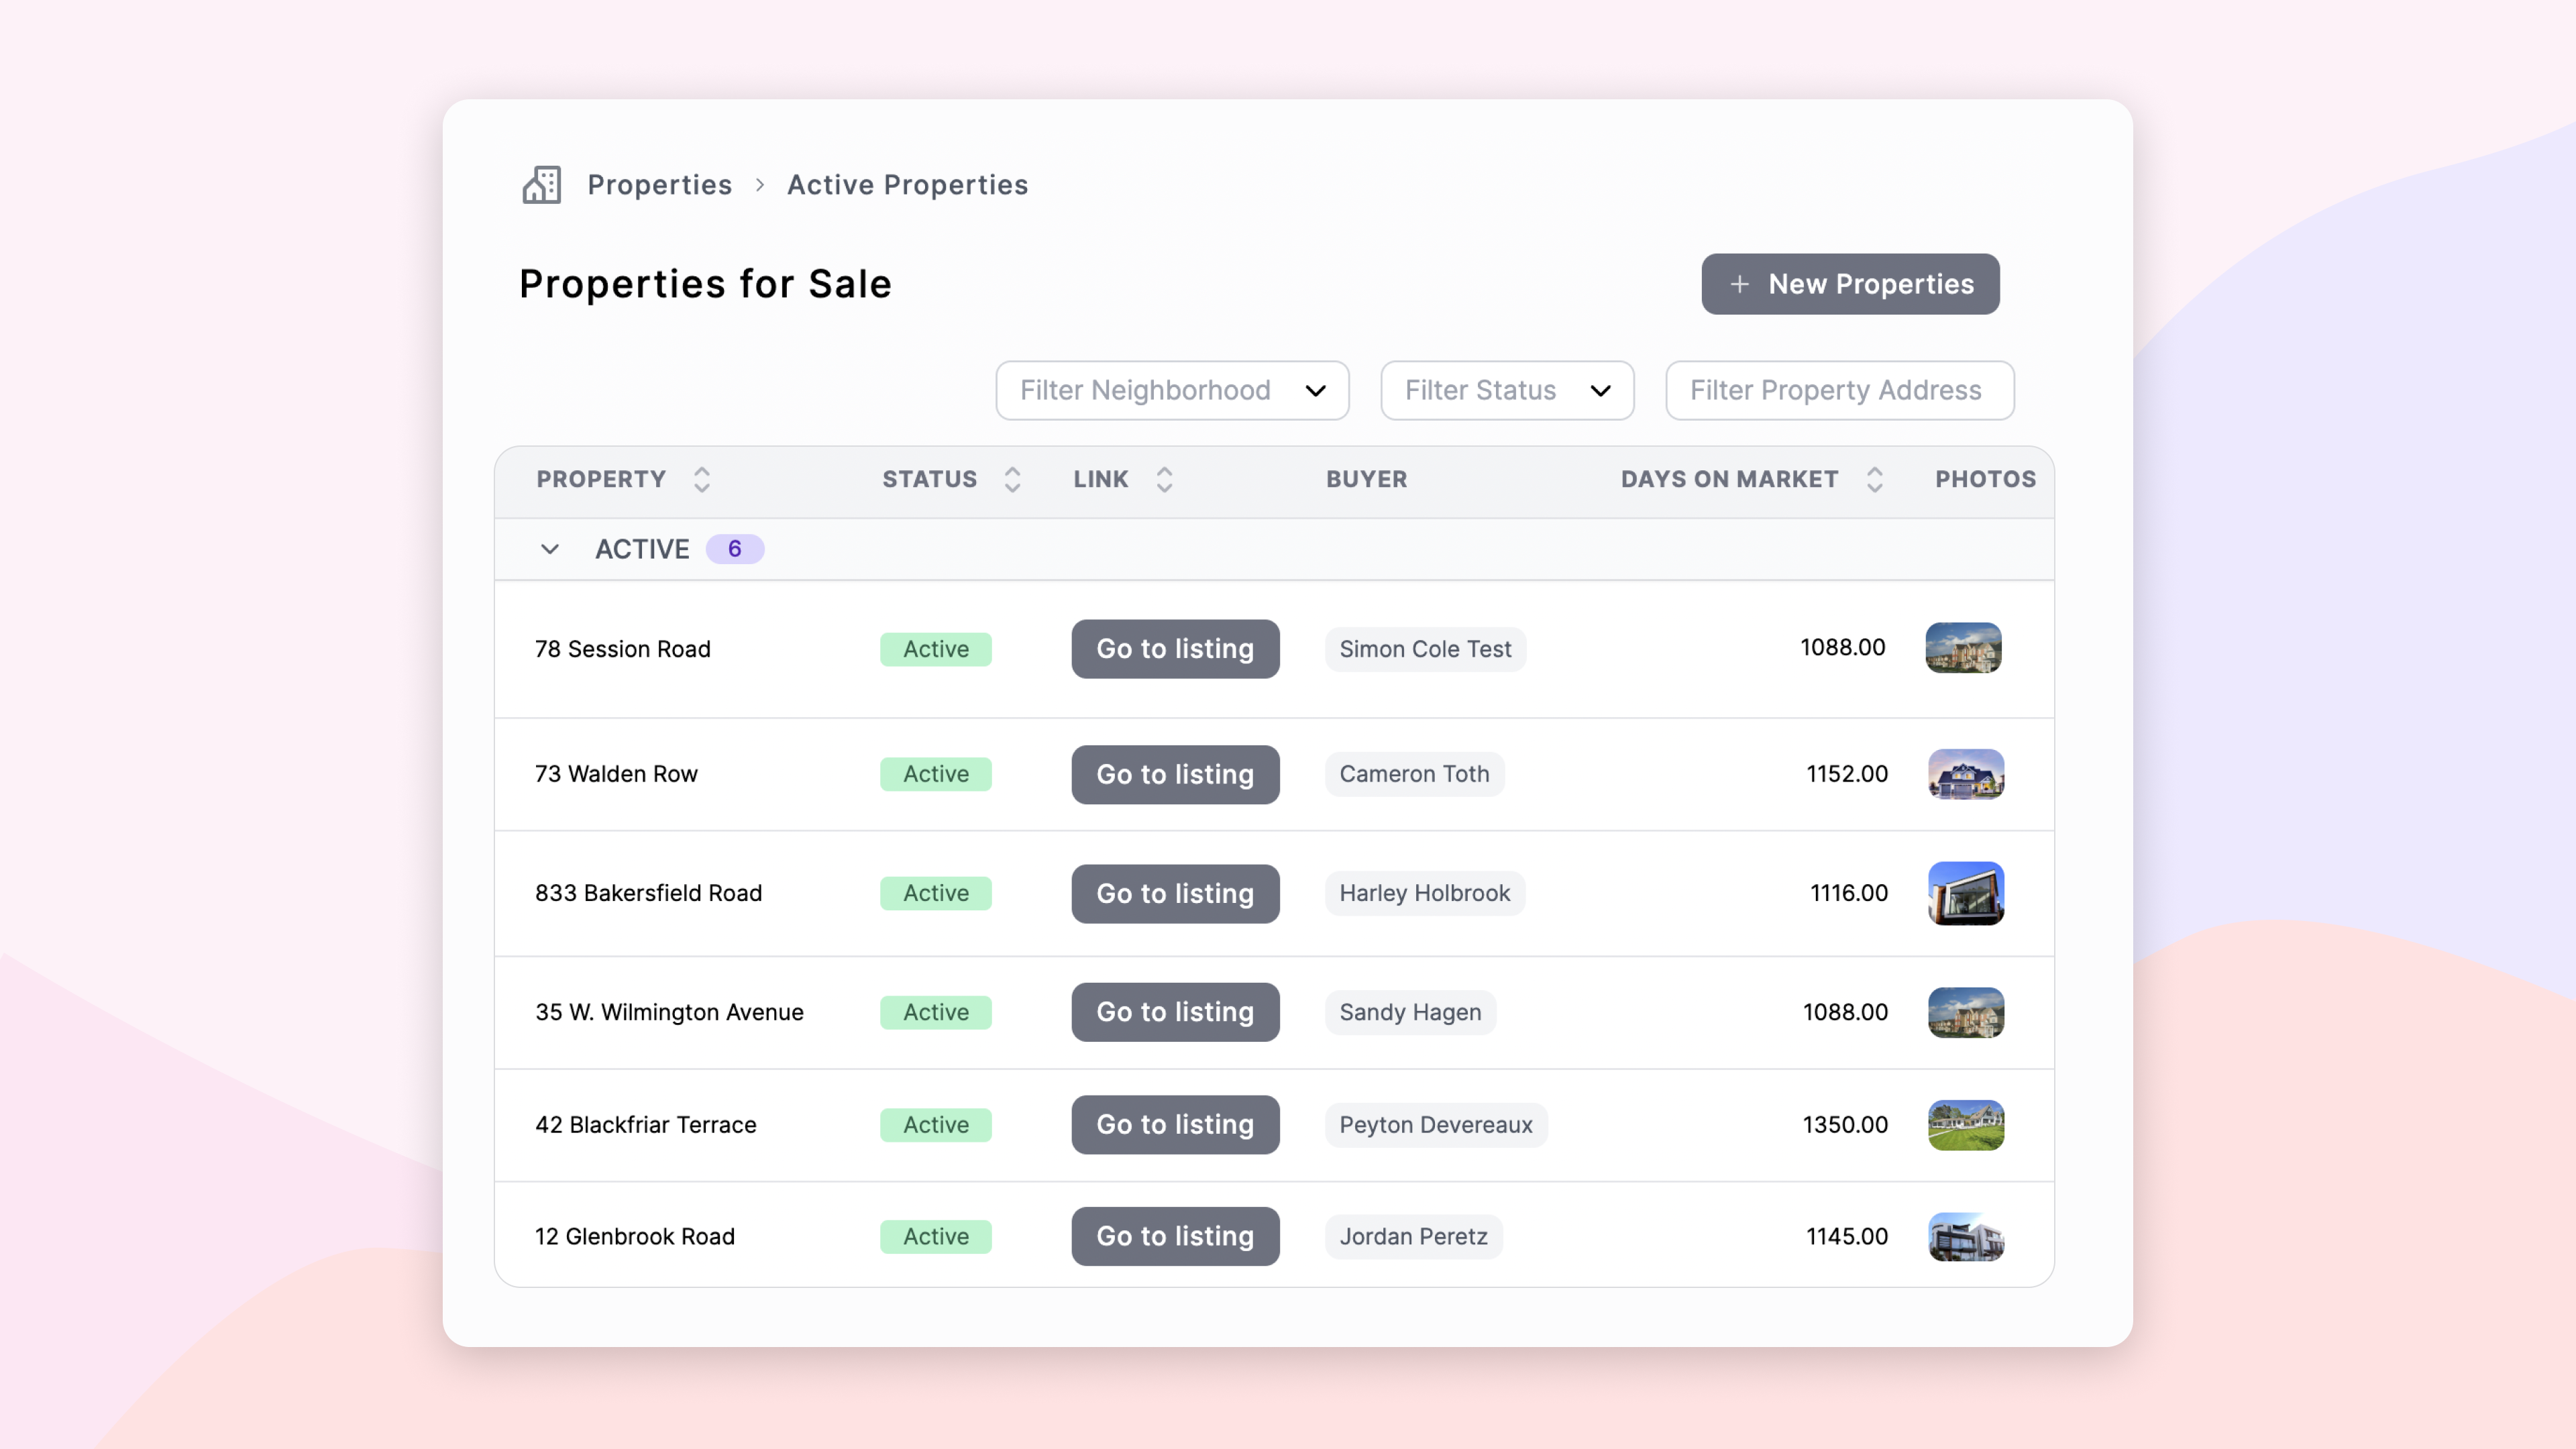Click the ACTIVE count badge showing 6

click(736, 549)
